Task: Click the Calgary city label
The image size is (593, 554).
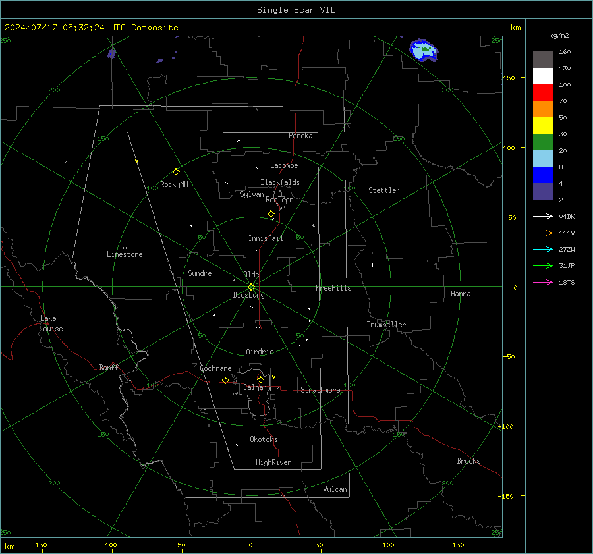Action: pyautogui.click(x=257, y=387)
